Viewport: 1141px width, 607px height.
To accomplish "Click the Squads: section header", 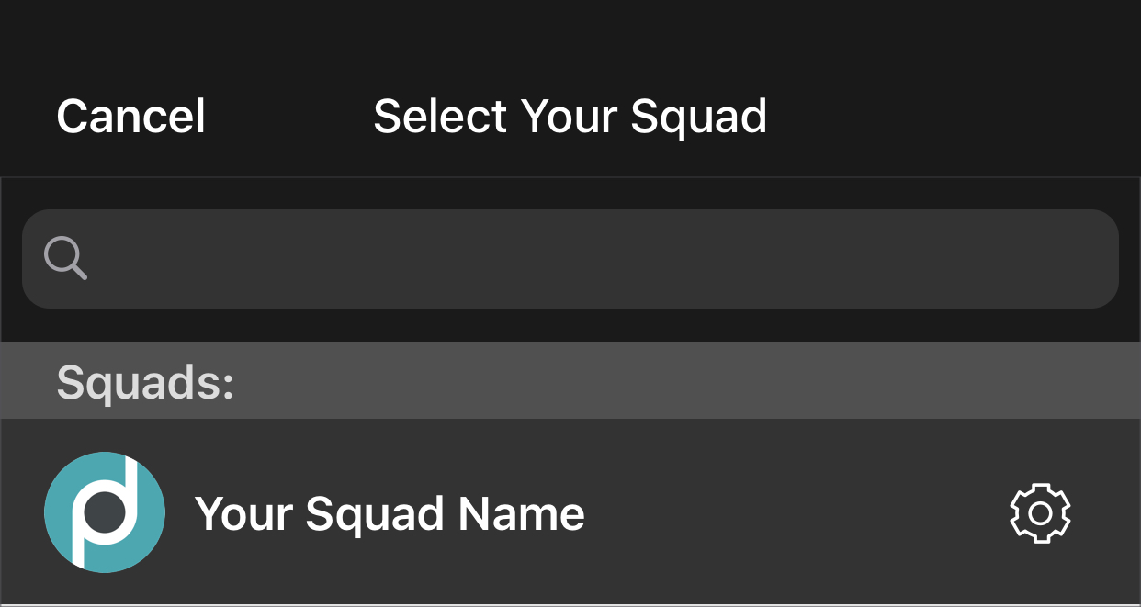I will click(145, 382).
